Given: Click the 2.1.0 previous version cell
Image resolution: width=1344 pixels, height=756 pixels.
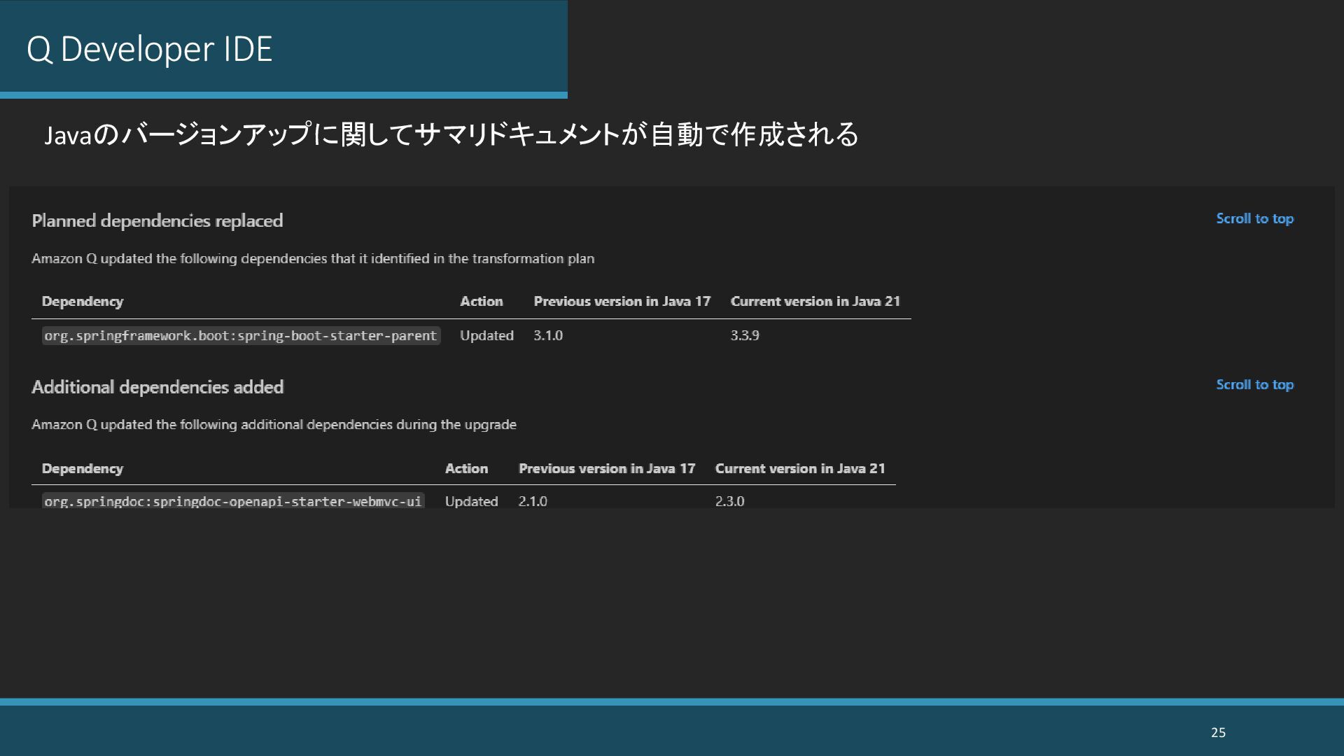Looking at the screenshot, I should (x=533, y=501).
